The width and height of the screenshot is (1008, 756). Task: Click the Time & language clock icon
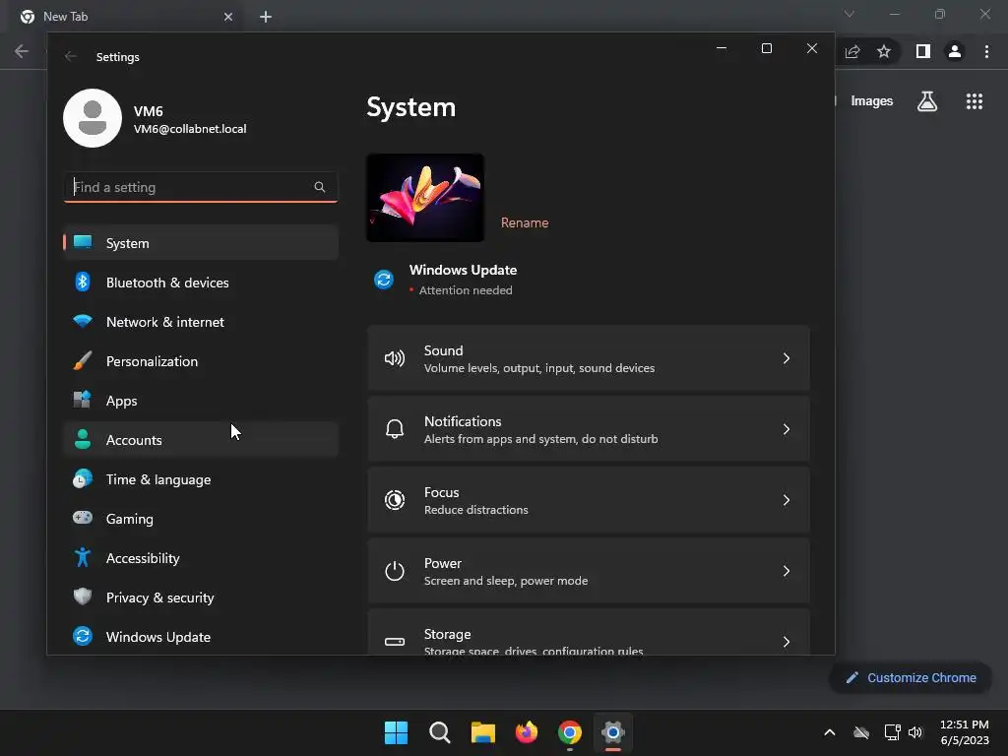83,479
